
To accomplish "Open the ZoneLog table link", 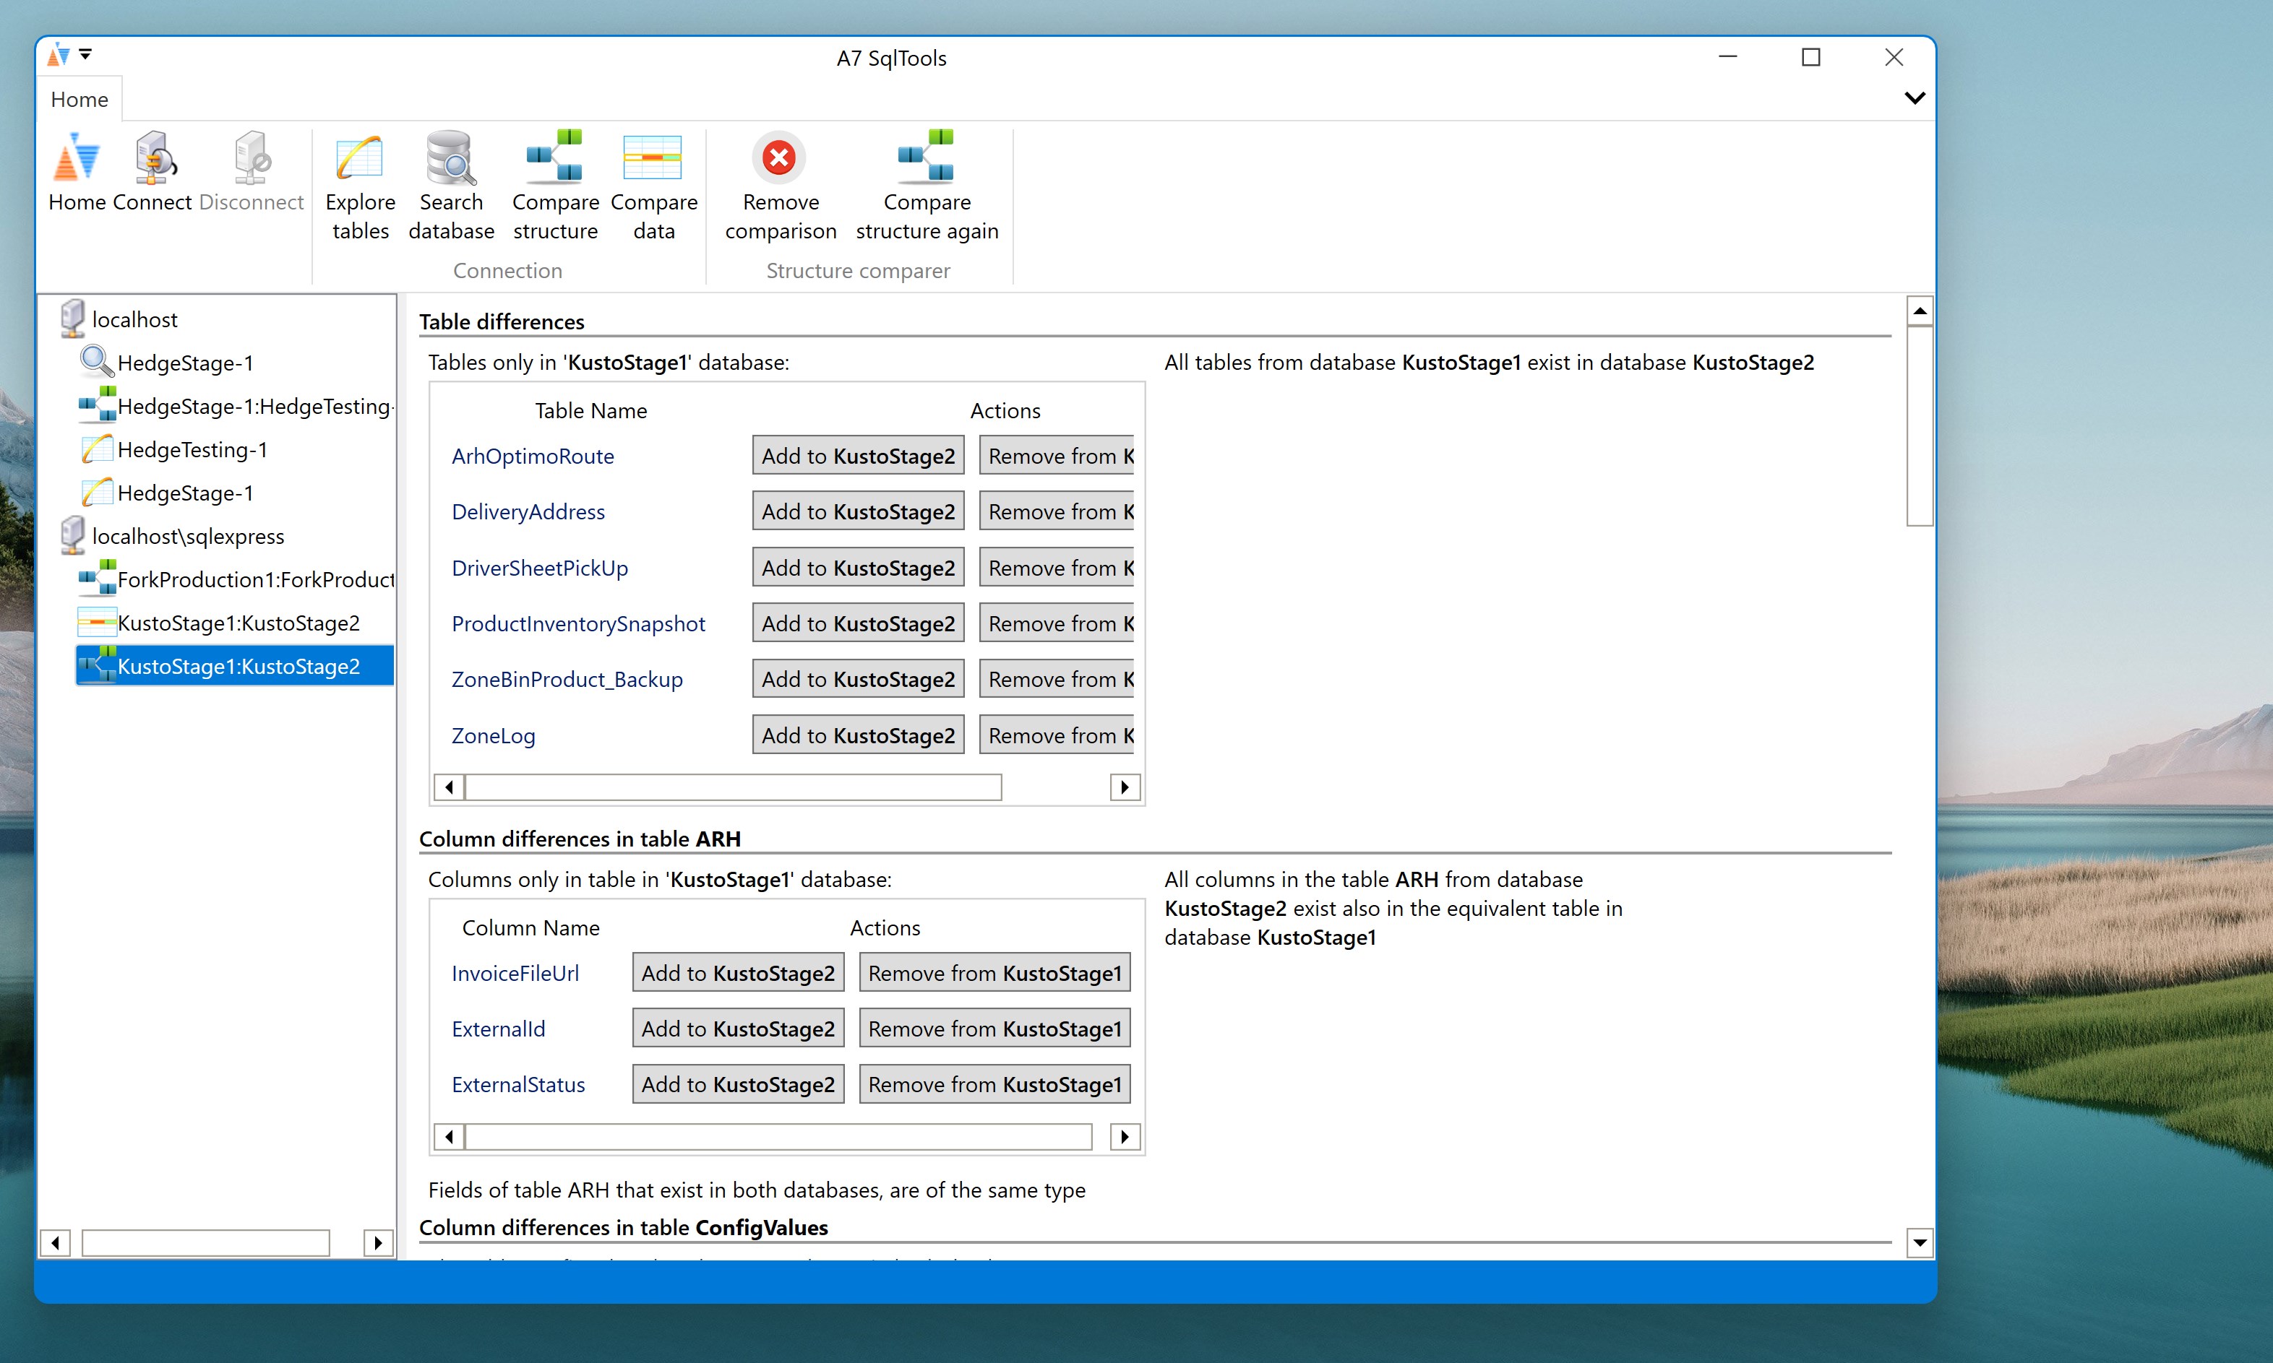I will pos(494,736).
